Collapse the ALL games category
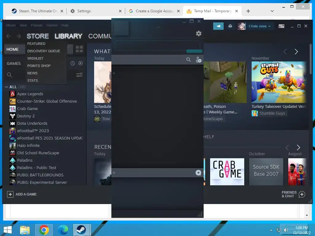The width and height of the screenshot is (315, 236). point(6,87)
